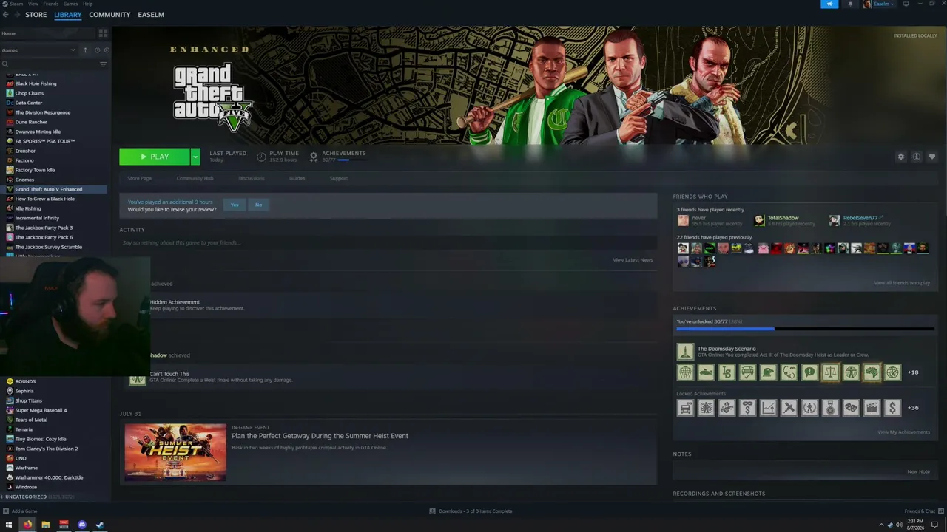
Task: Click No on the review prompt
Action: click(258, 205)
